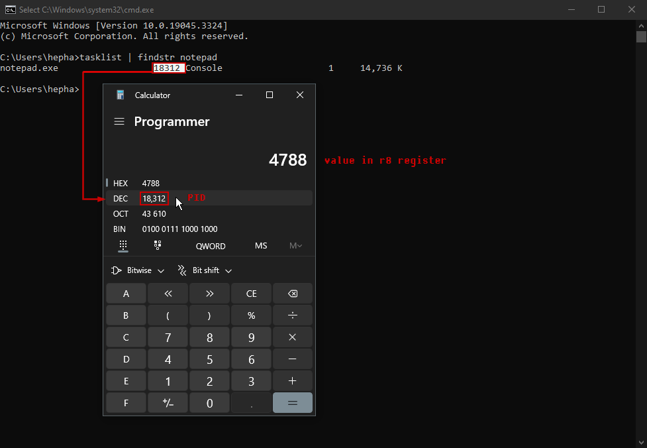Screen dimensions: 647x448
Task: Click the PID 18312 in cmd output
Action: pos(167,68)
